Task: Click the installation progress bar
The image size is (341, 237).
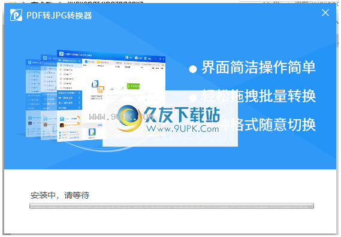Action: coord(171,206)
